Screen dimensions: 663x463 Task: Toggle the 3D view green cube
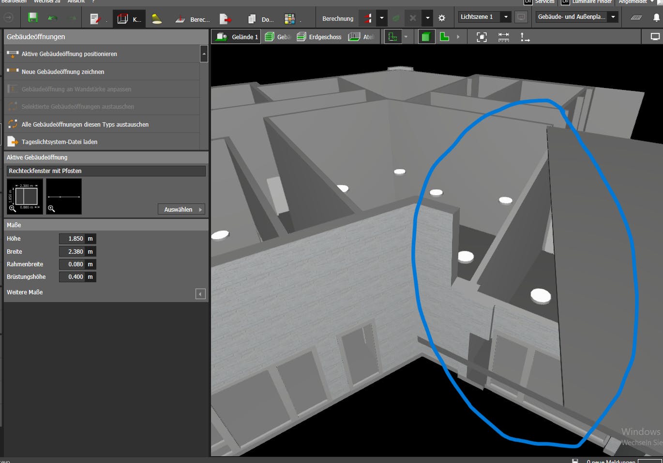point(425,37)
